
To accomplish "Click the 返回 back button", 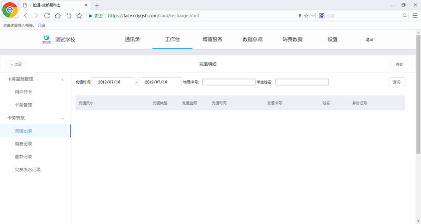I will (16, 64).
